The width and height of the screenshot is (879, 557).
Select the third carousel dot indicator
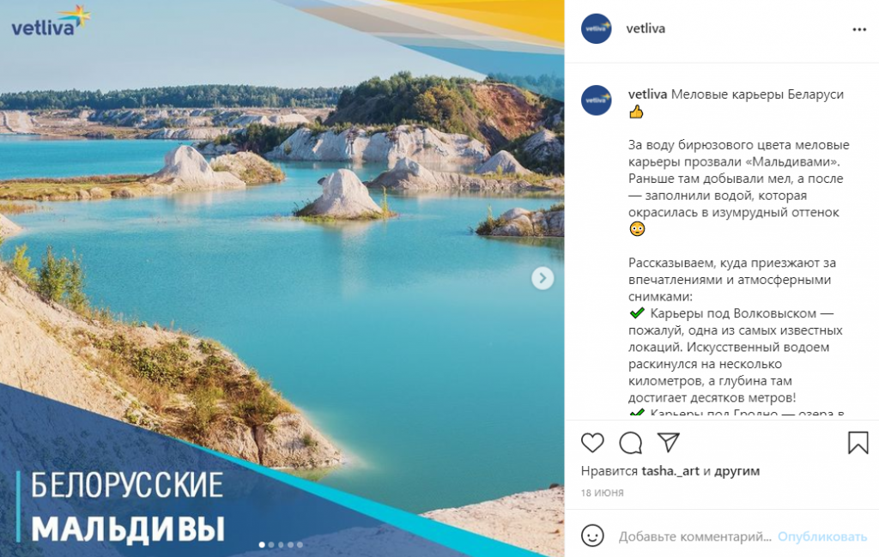(281, 545)
